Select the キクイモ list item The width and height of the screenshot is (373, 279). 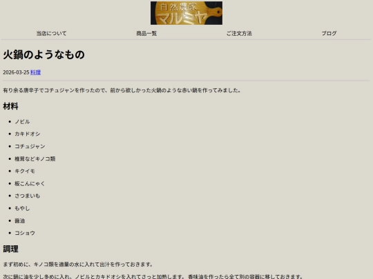25,171
